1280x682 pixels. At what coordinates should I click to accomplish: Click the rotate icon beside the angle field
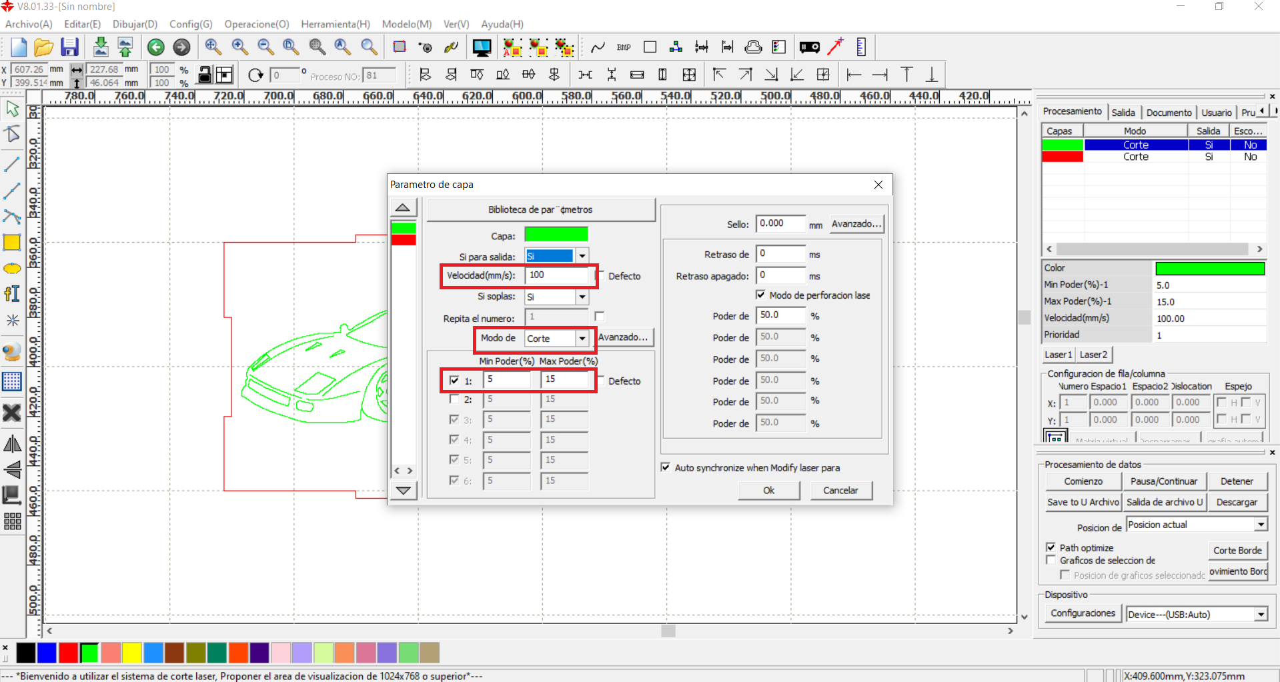pyautogui.click(x=255, y=75)
